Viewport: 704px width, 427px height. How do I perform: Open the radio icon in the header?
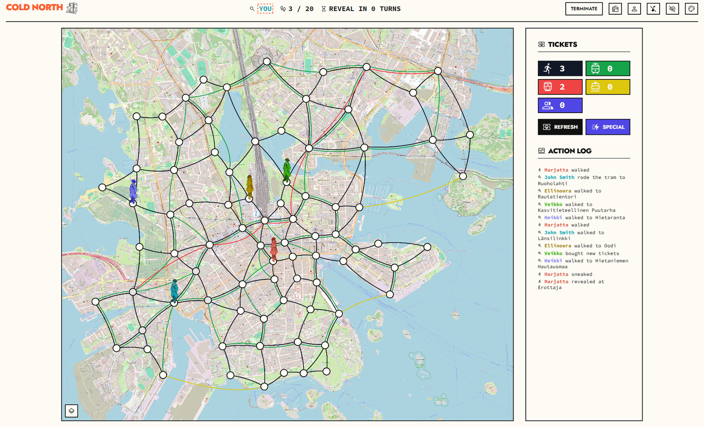pyautogui.click(x=615, y=9)
